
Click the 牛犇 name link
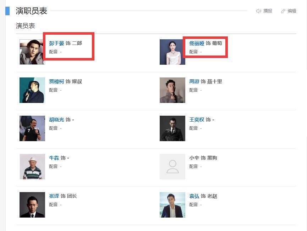tap(54, 158)
